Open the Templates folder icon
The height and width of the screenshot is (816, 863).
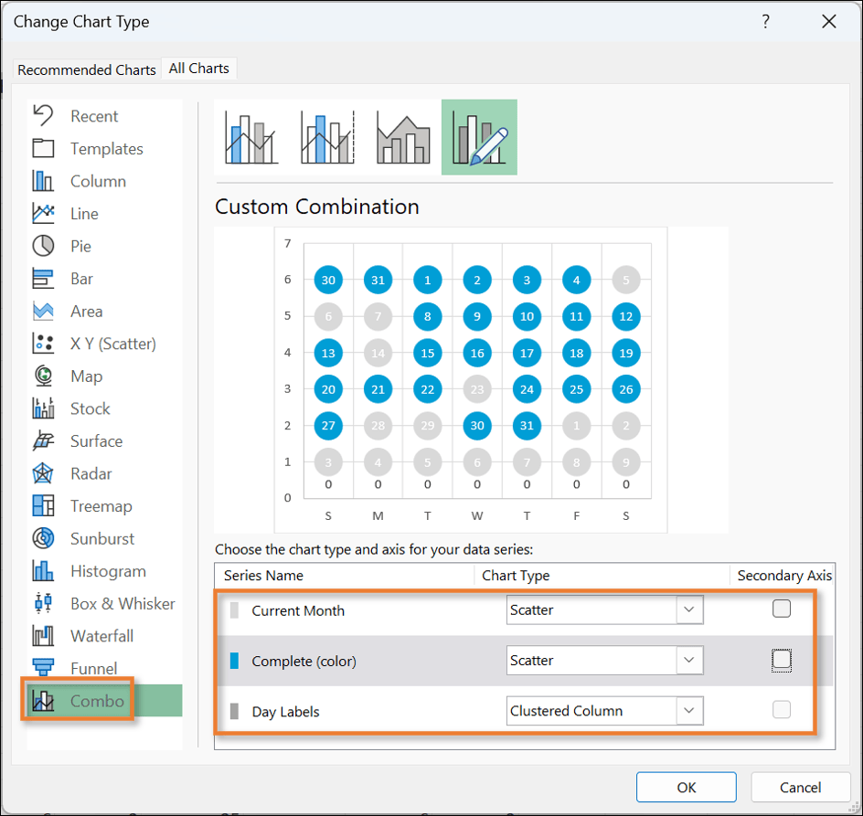[x=43, y=149]
